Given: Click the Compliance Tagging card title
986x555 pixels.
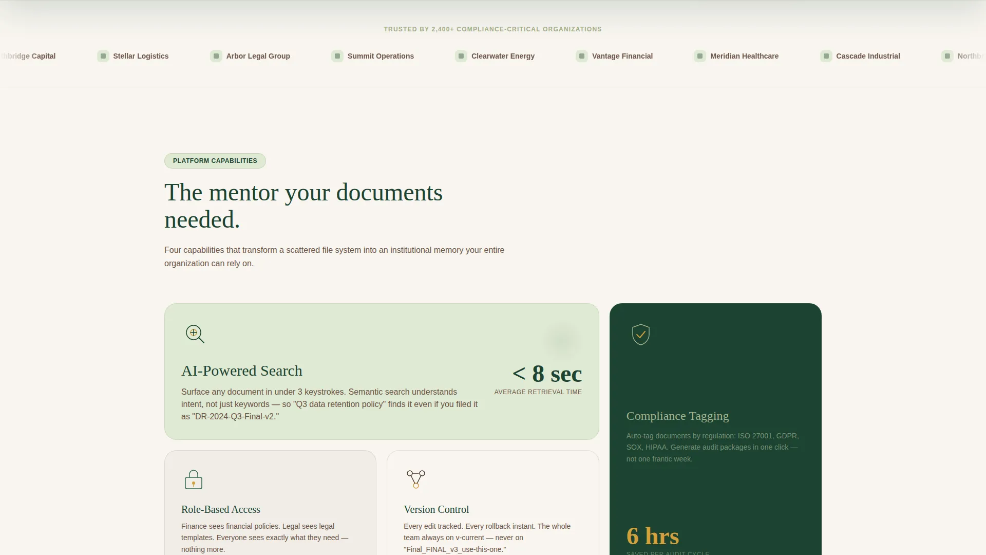Looking at the screenshot, I should [x=677, y=416].
